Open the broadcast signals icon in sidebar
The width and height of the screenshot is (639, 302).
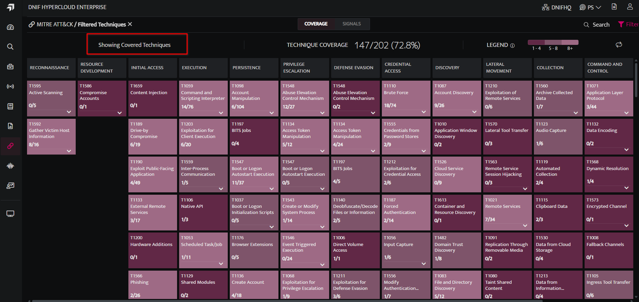10,86
